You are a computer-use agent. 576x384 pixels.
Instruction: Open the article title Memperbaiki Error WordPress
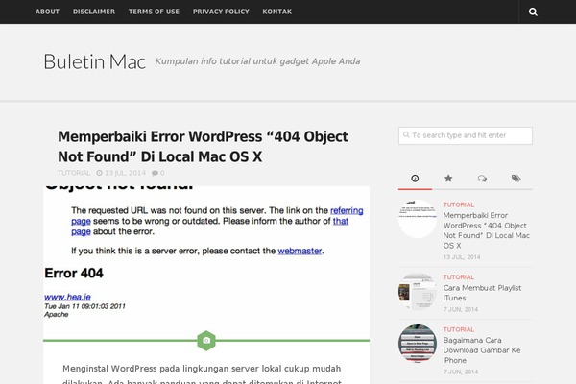[x=204, y=146]
